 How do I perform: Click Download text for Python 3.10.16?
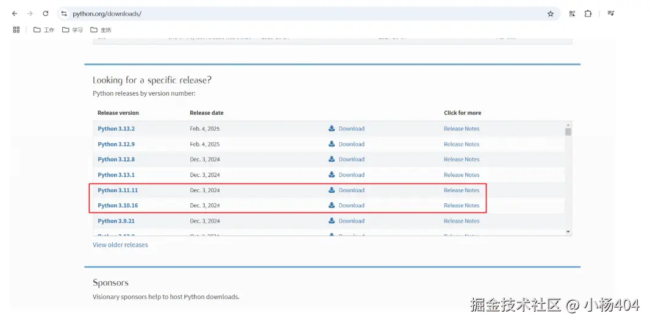pos(352,206)
